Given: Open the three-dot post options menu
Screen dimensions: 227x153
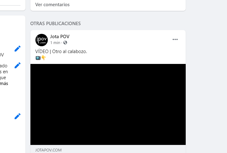Looking at the screenshot, I should (x=175, y=39).
